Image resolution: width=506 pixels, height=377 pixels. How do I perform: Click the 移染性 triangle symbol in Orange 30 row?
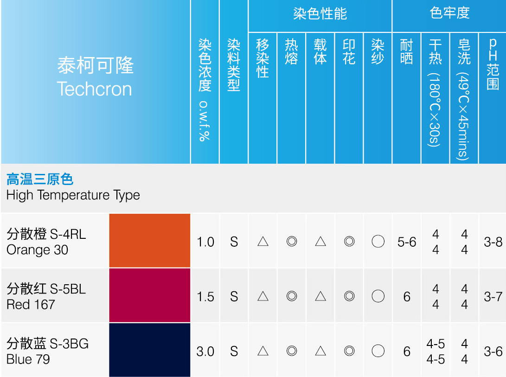point(263,242)
